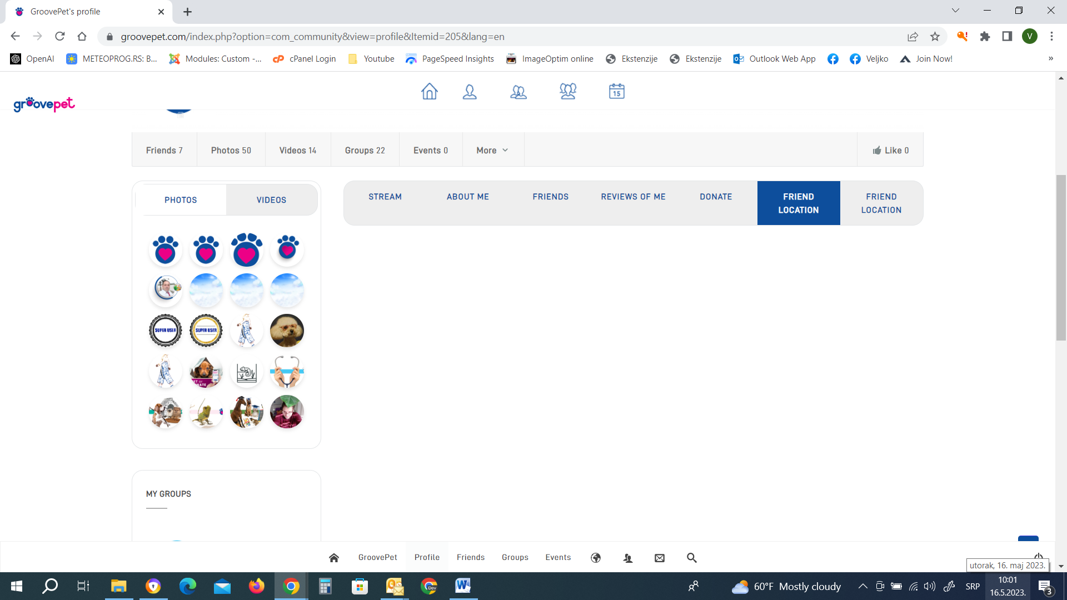Expand the More dropdown menu
This screenshot has height=600, width=1067.
pos(492,151)
